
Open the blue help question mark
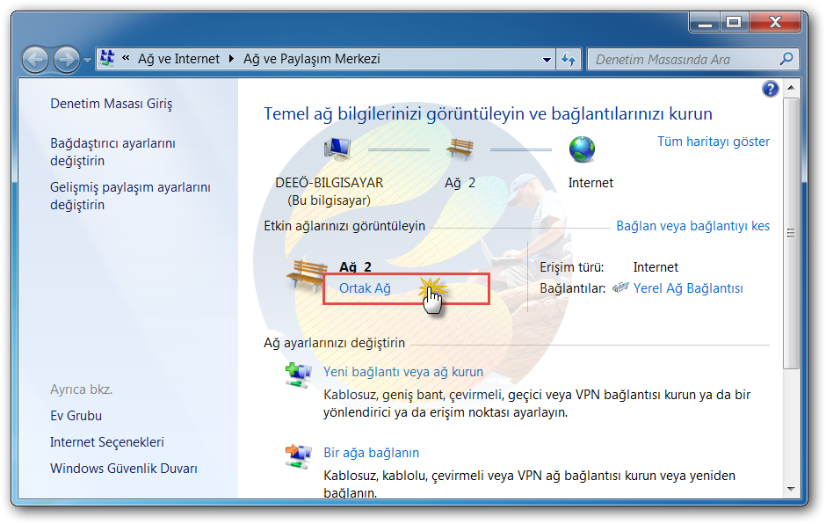(x=770, y=89)
